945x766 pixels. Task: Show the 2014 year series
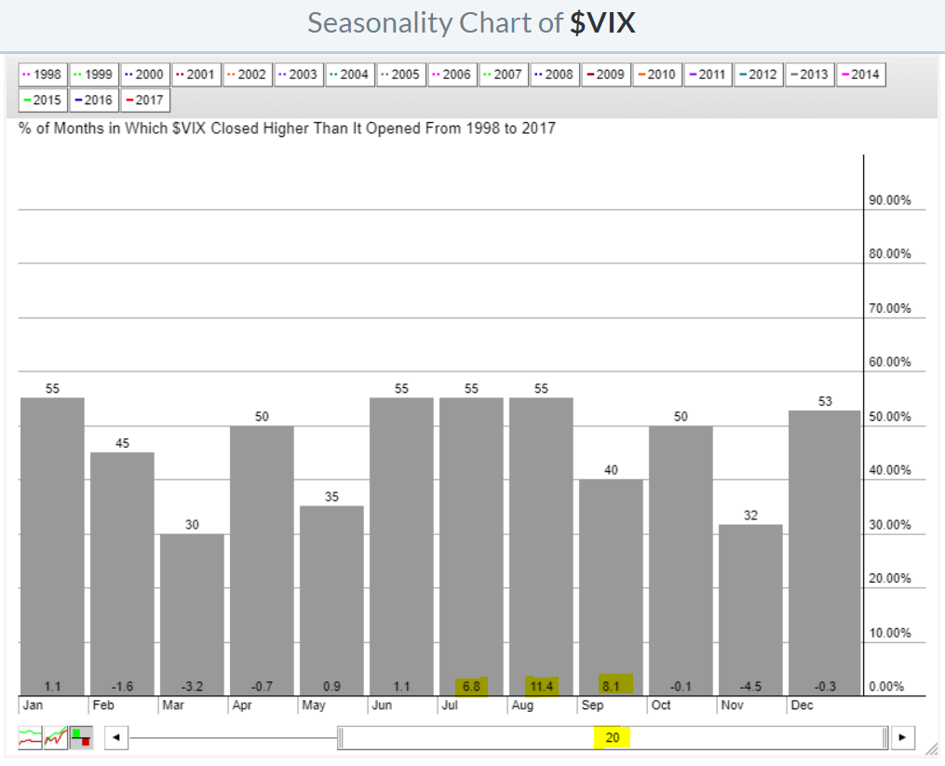click(862, 74)
